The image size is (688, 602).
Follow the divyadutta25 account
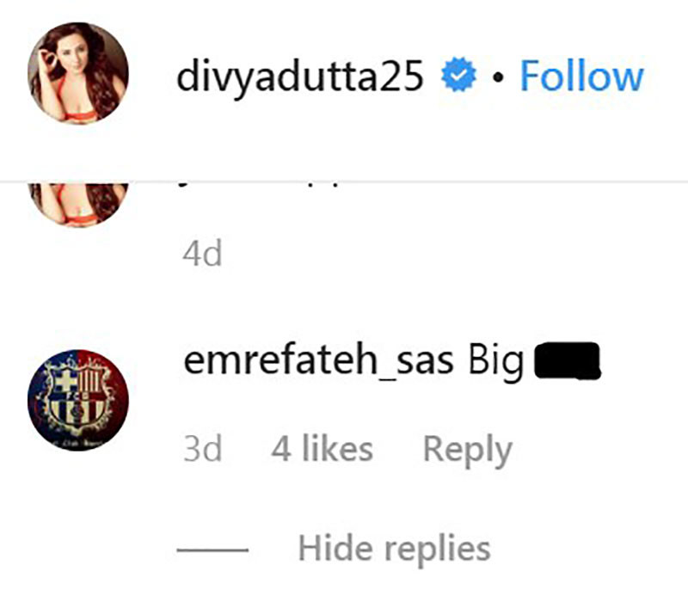pos(581,77)
